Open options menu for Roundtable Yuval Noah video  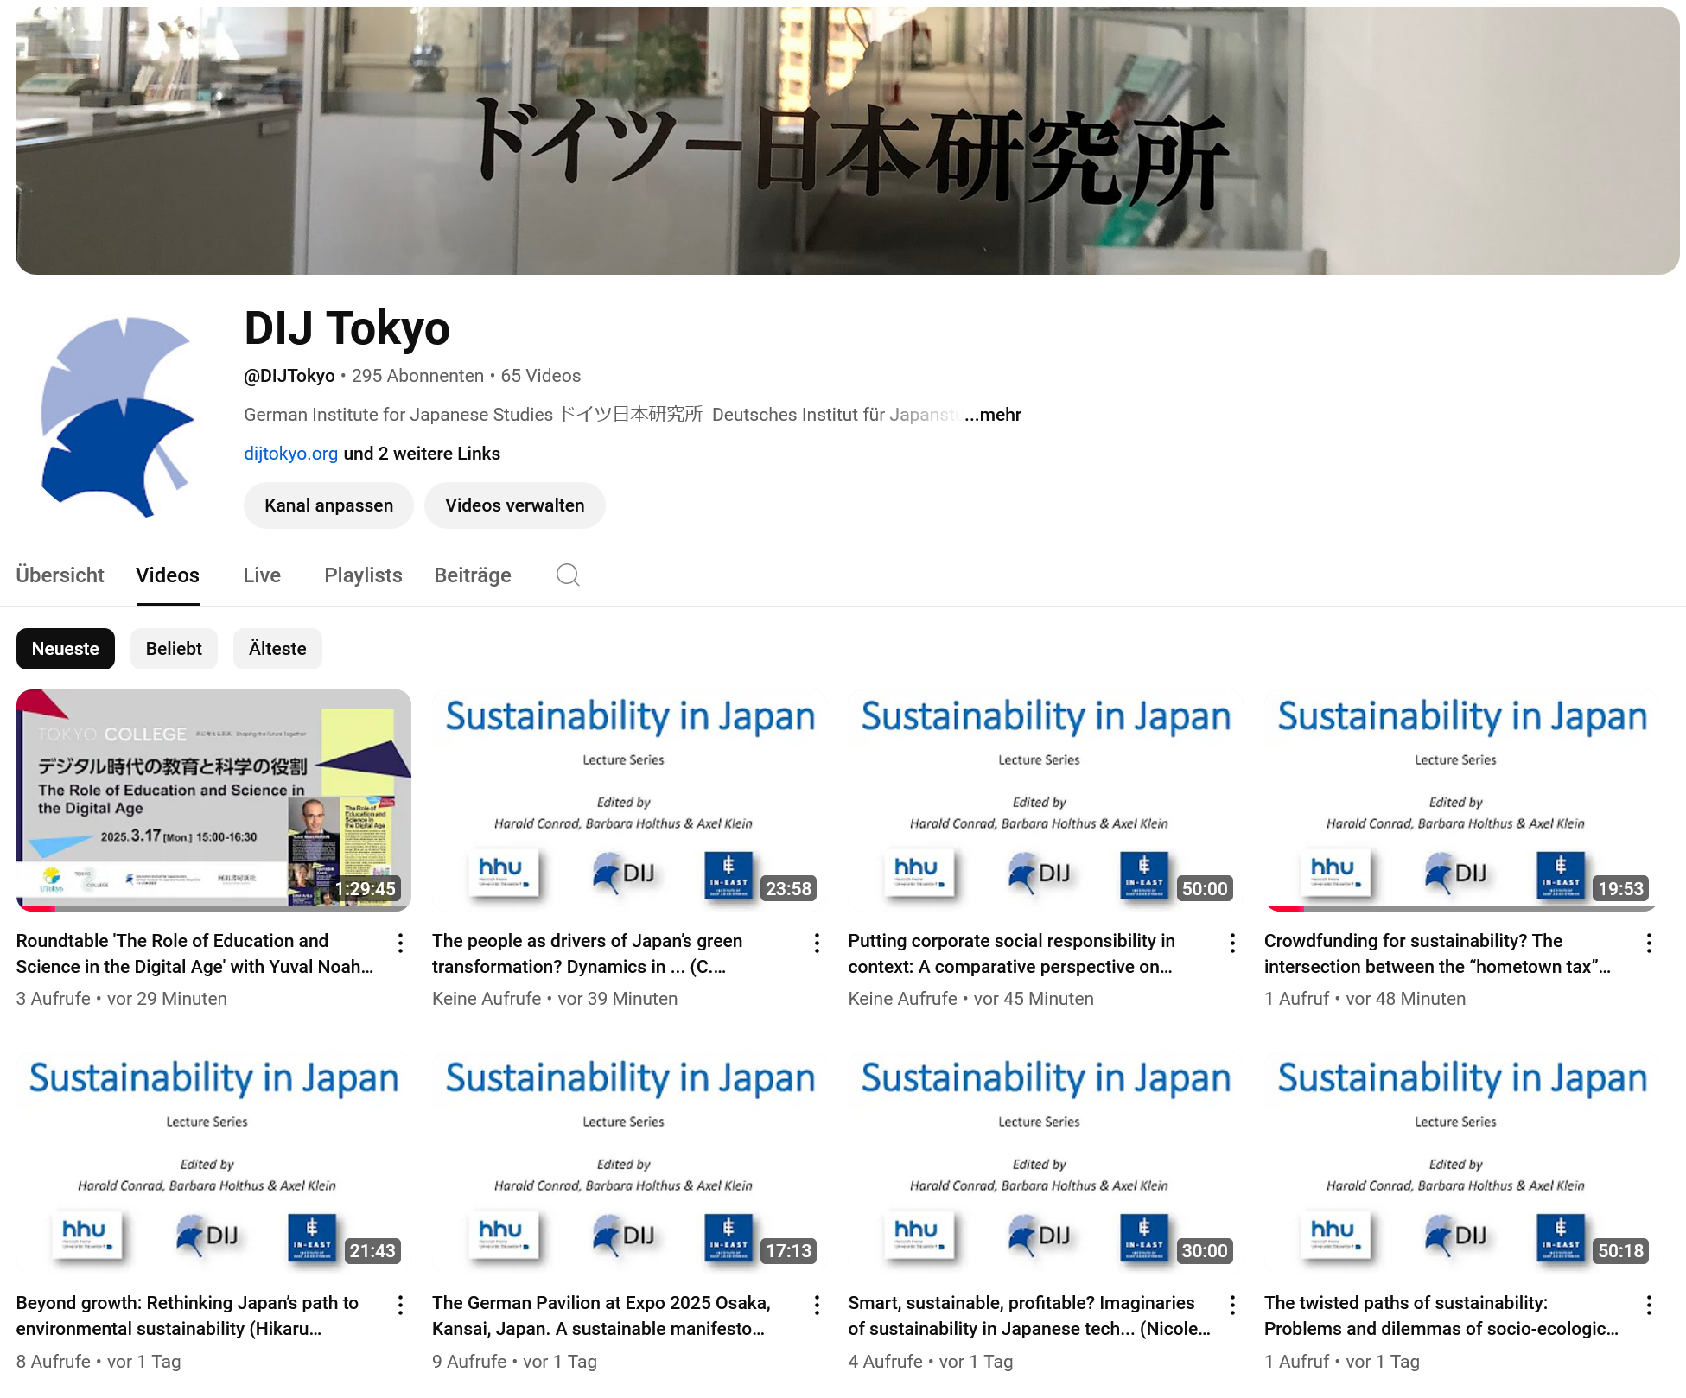click(400, 943)
